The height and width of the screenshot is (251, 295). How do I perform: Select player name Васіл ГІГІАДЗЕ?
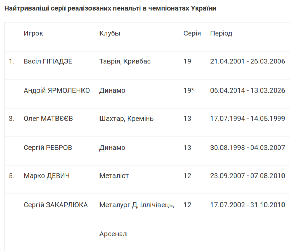point(48,61)
